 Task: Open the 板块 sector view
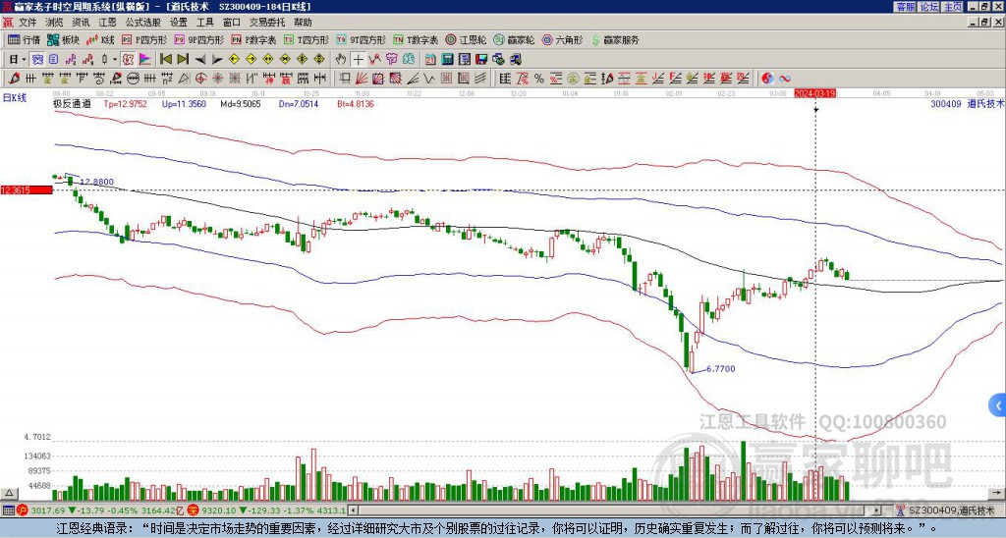tap(63, 39)
